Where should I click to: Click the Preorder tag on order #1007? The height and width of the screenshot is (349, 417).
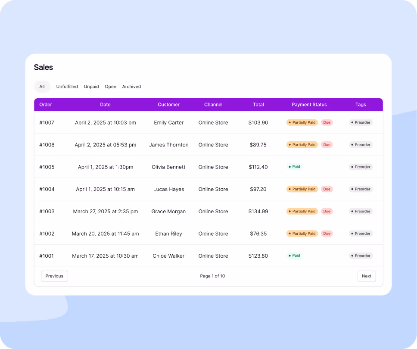coord(361,122)
